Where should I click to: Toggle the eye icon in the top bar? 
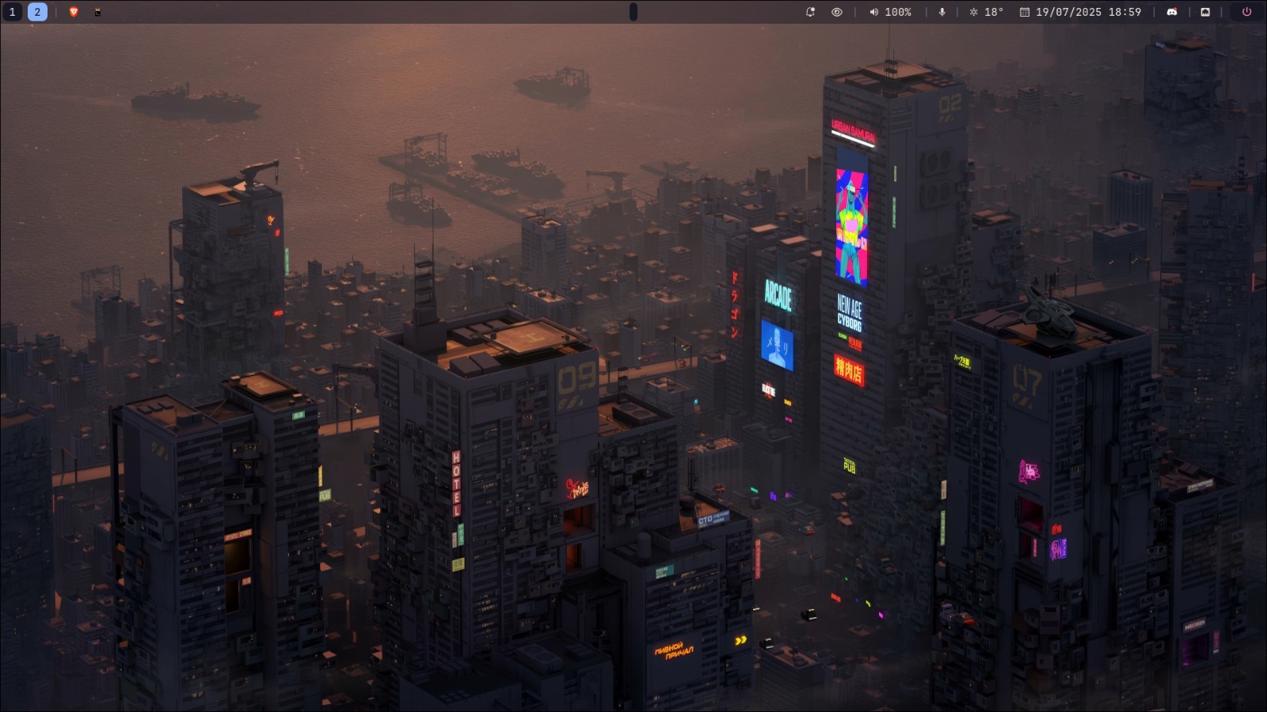click(836, 12)
